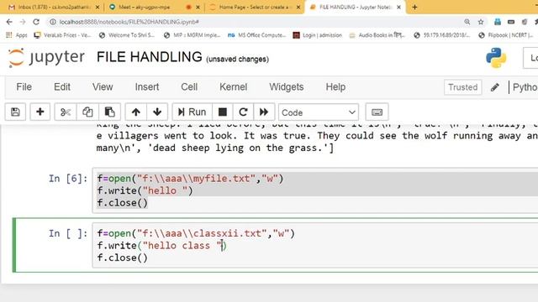
Task: Open the File menu
Action: point(24,87)
